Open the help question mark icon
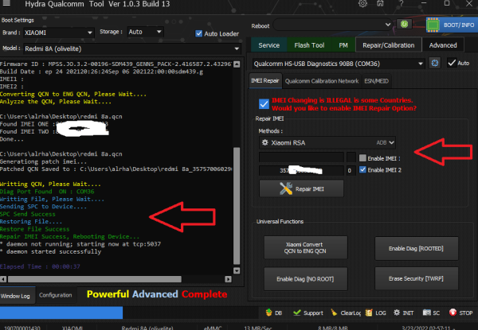Screen dimensions: 478x330 coord(402,4)
